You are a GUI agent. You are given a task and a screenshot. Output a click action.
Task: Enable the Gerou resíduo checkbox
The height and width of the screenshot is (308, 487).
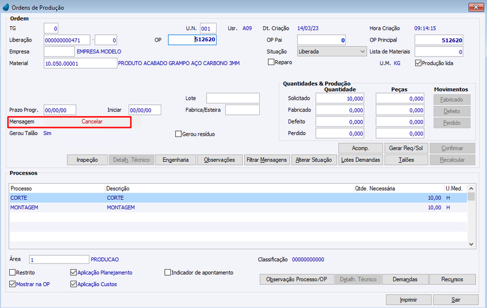coord(178,134)
